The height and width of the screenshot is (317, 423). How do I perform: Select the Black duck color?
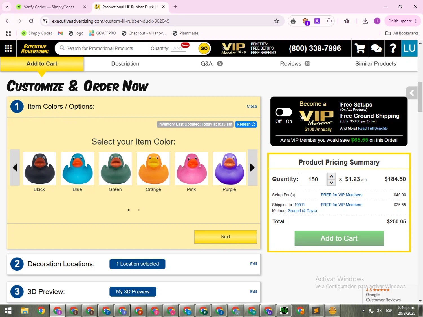(x=39, y=169)
